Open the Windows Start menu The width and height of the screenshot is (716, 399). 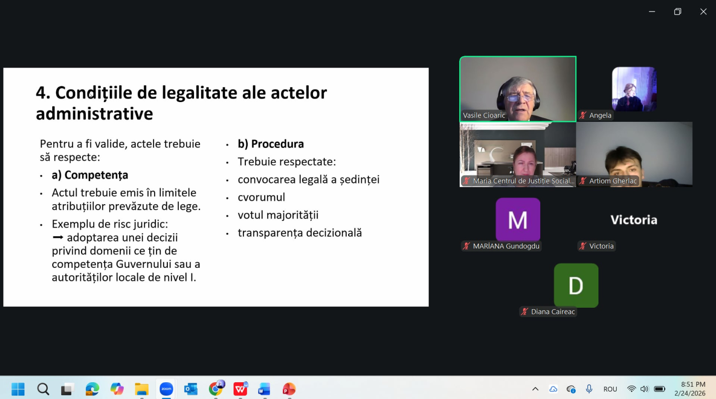point(18,389)
